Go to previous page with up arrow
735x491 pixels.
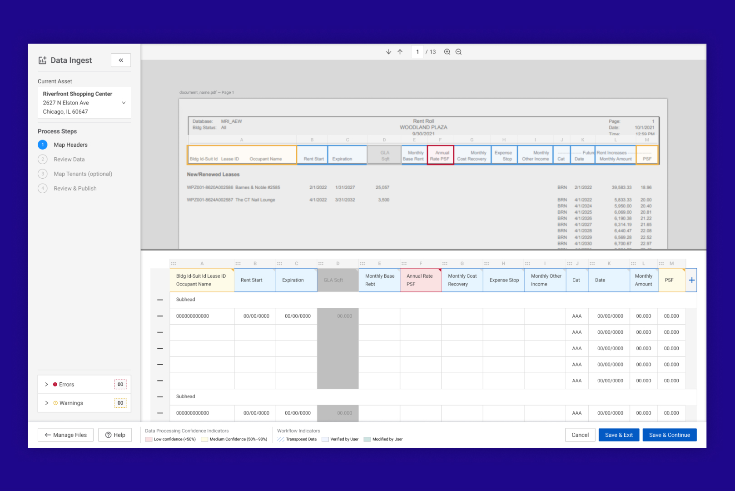point(400,52)
